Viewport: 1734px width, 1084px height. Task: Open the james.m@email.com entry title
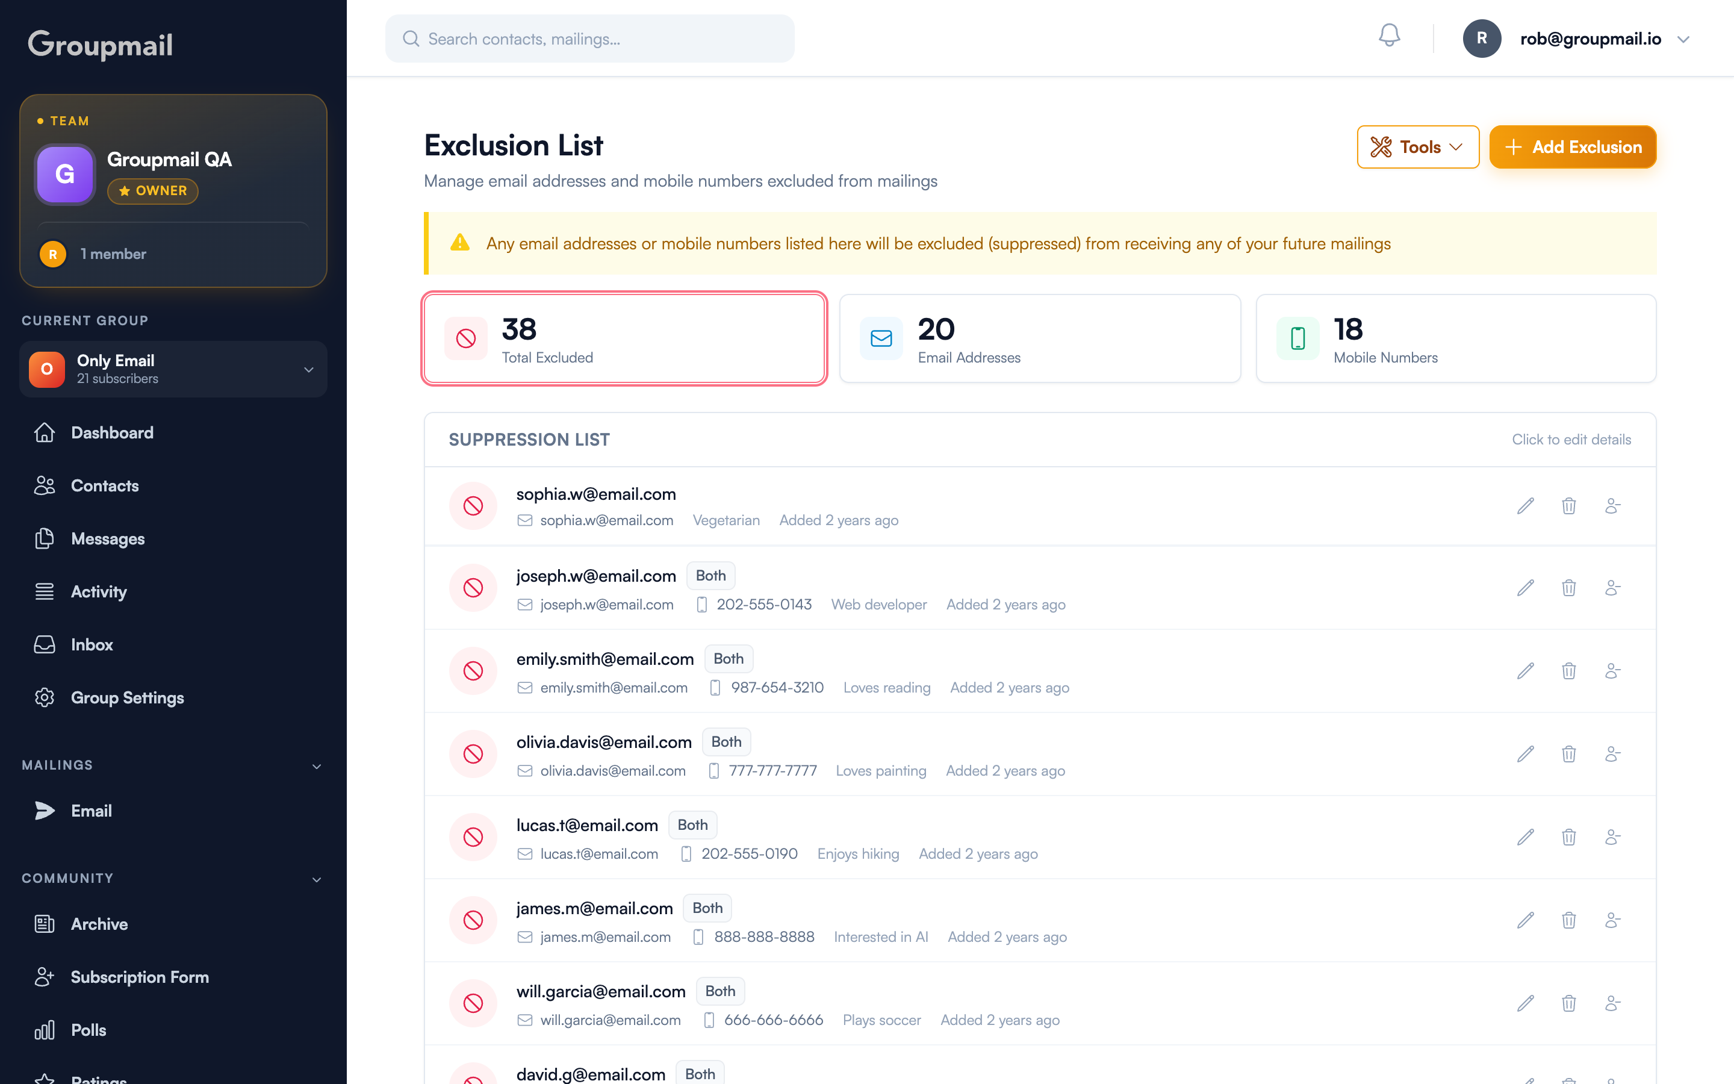point(595,908)
